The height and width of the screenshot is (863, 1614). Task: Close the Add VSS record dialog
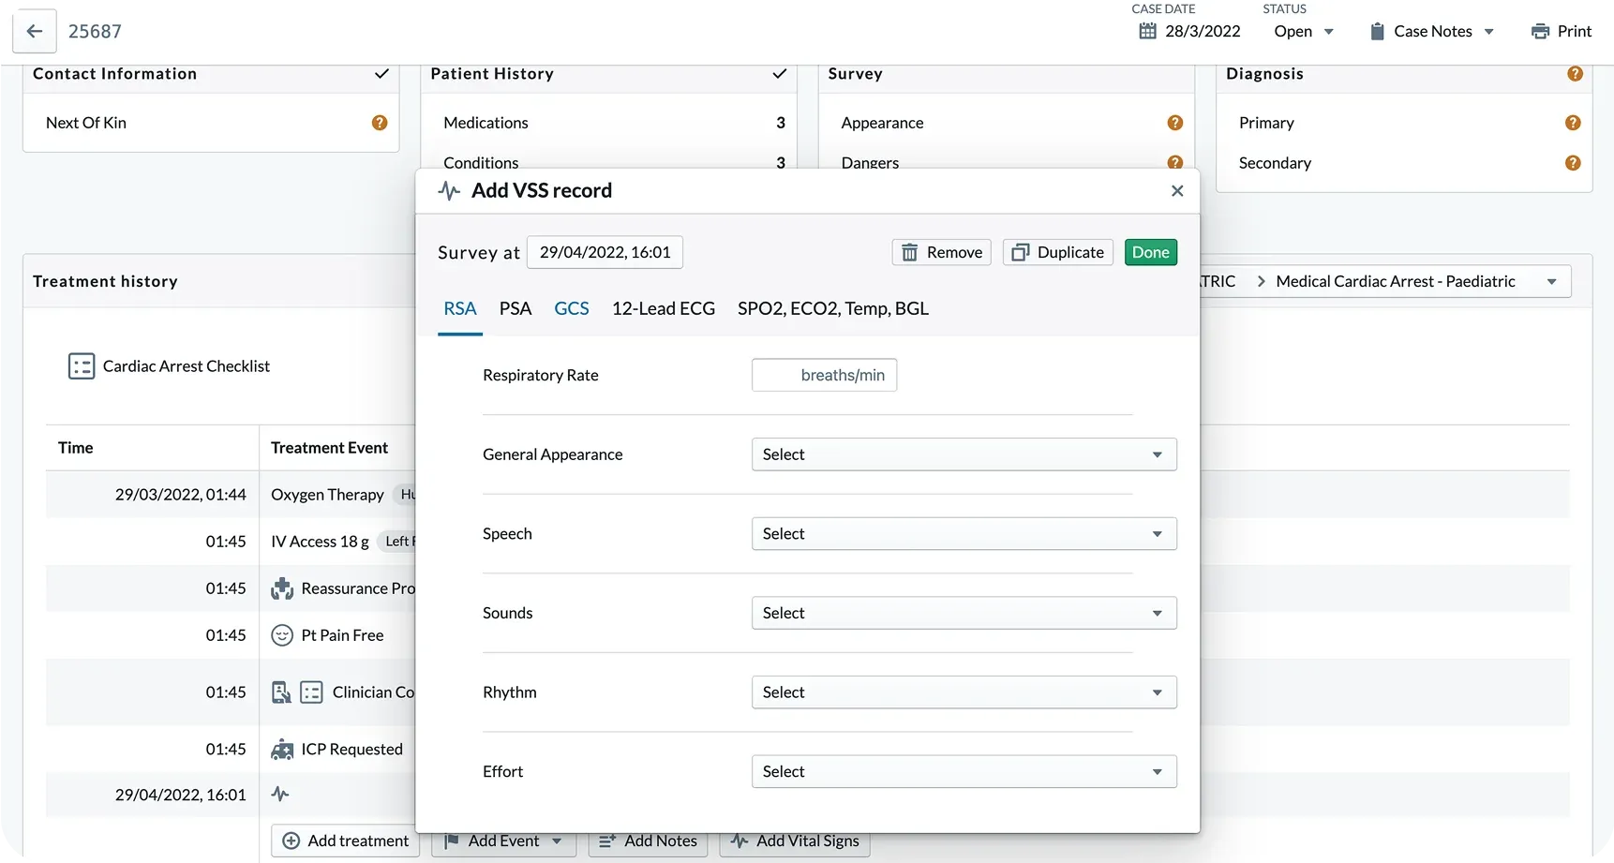(x=1177, y=191)
